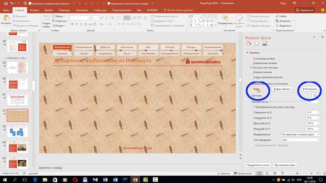Screen dimensions: 326x183
Task: Click the Save icon in quick access toolbar
Action: click(x=6, y=3)
